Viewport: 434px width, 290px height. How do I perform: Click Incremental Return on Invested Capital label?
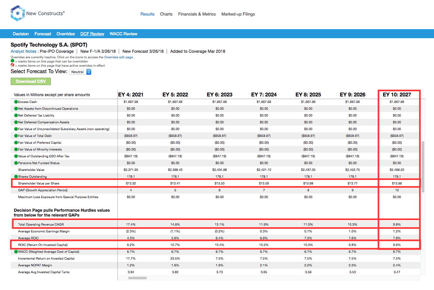point(46,259)
